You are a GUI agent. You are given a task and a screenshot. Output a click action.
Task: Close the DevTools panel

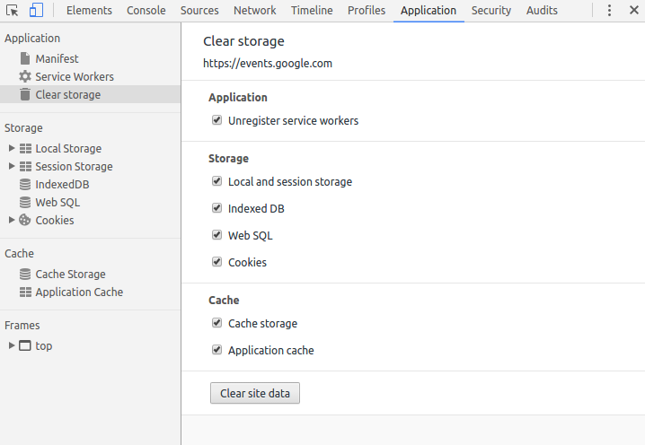pos(632,11)
